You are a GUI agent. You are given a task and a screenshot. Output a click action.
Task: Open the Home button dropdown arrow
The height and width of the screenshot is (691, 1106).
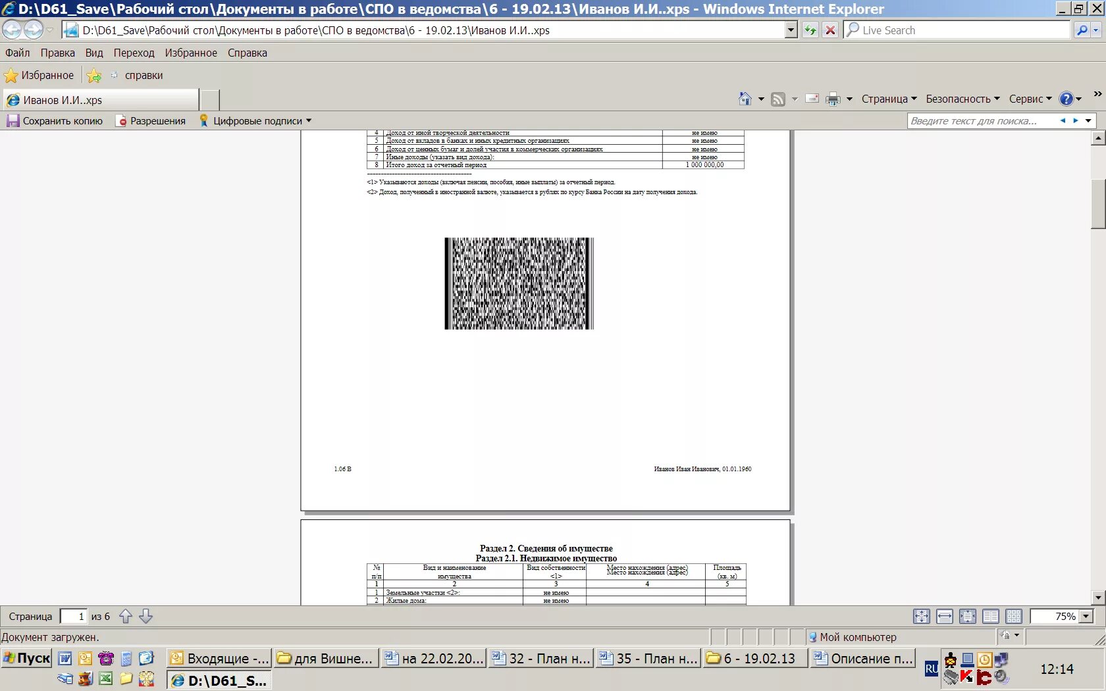[x=761, y=99]
